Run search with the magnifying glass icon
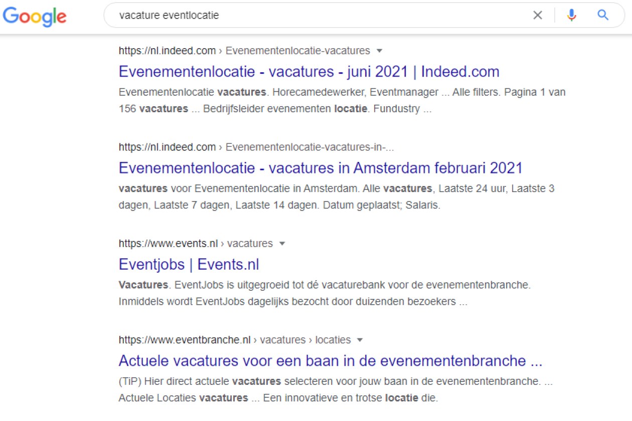 [603, 15]
